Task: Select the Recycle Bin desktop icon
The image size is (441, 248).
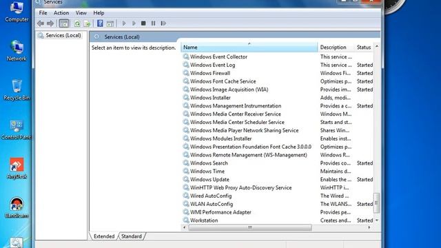Action: [x=17, y=90]
